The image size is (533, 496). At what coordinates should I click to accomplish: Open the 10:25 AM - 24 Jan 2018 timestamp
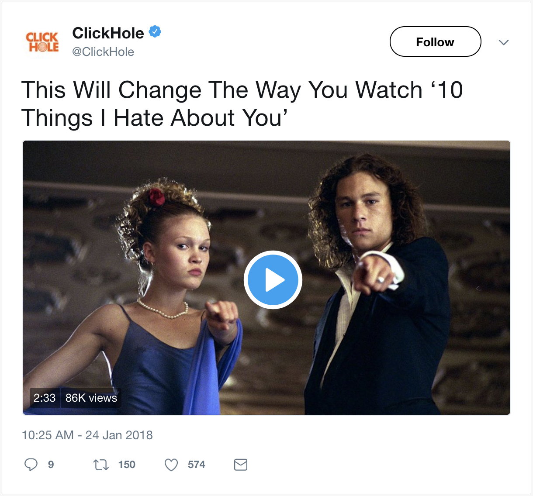[x=87, y=435]
